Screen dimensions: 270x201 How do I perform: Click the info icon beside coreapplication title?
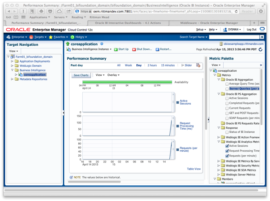click(102, 44)
